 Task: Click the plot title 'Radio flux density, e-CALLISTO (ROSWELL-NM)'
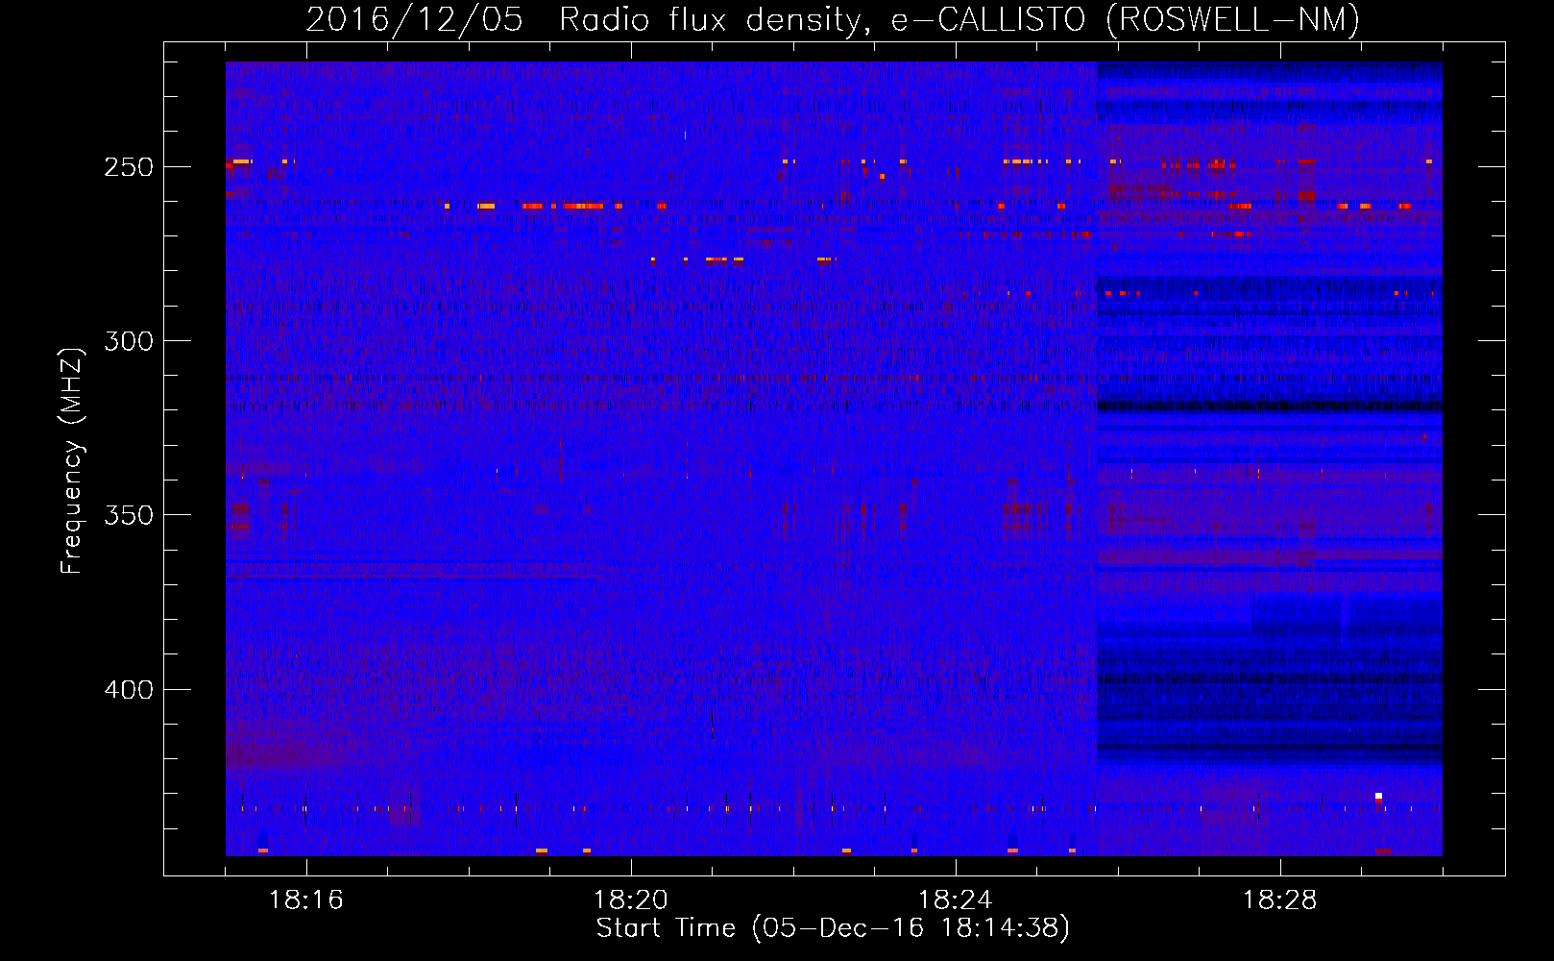click(959, 19)
